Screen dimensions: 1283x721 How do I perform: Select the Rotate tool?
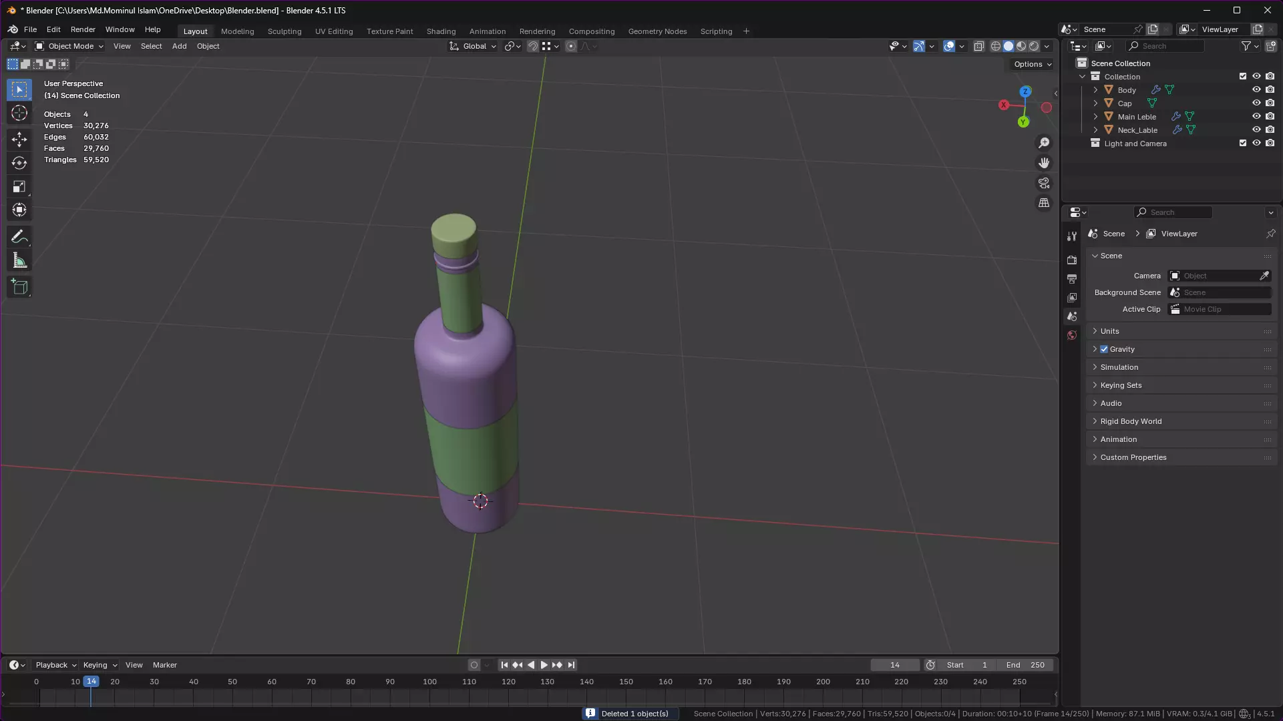pyautogui.click(x=19, y=163)
